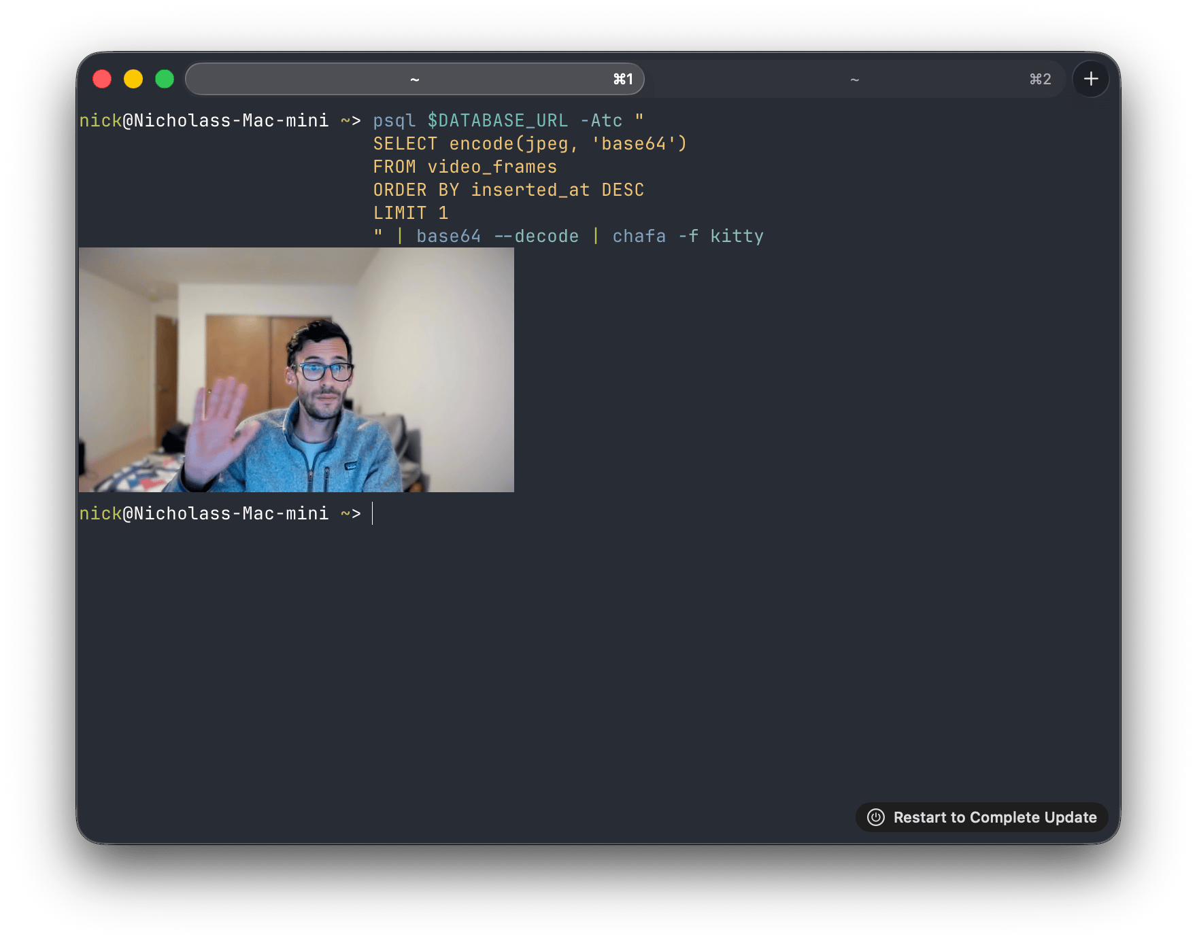
Task: Enter fullscreen via the green traffic light
Action: click(x=163, y=79)
